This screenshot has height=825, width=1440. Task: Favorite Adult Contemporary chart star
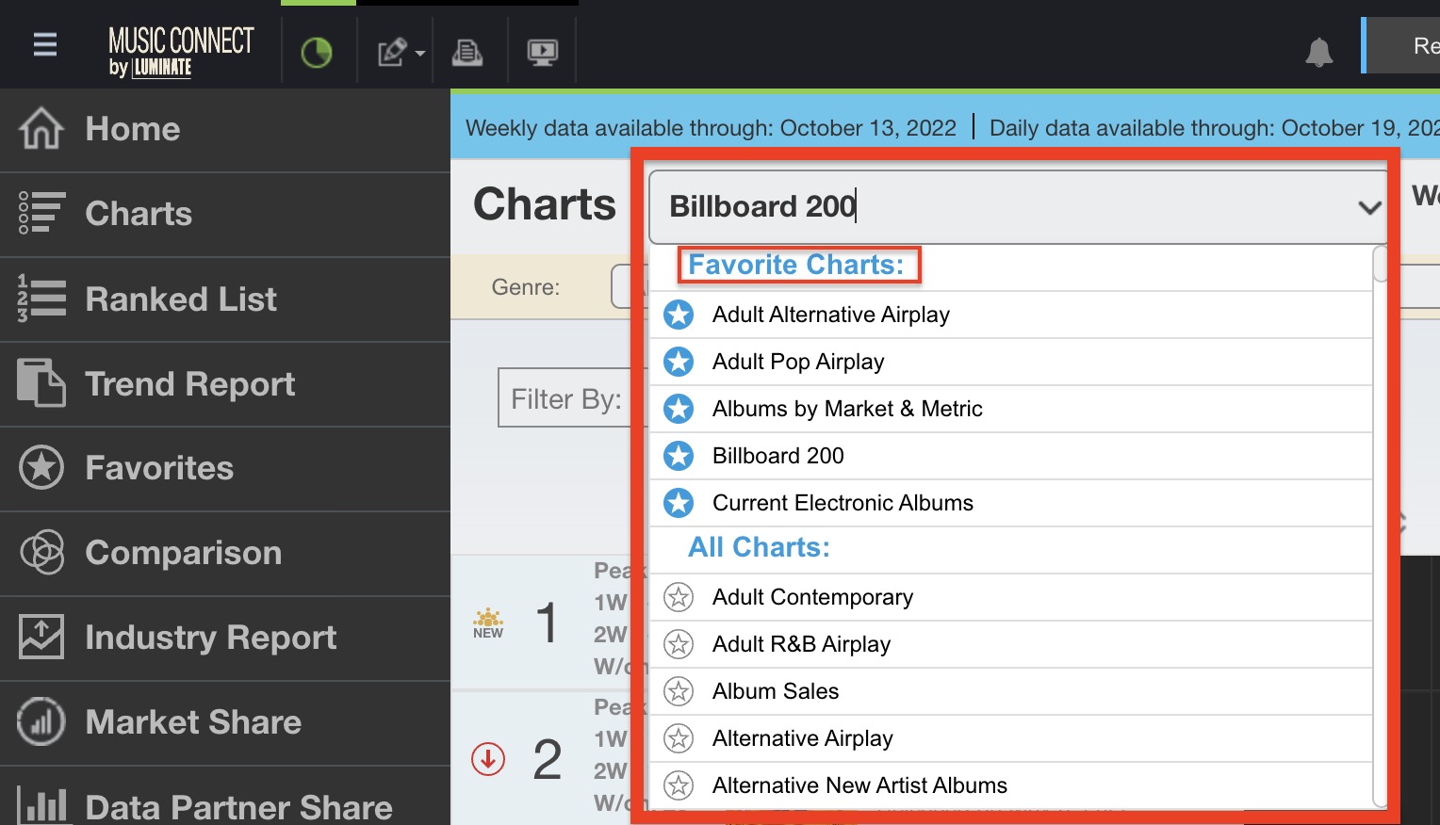(x=679, y=597)
